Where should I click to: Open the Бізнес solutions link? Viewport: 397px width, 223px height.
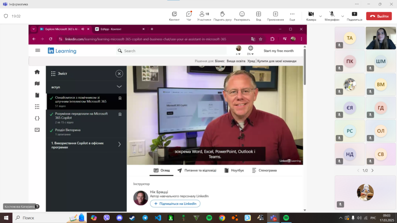click(x=219, y=61)
